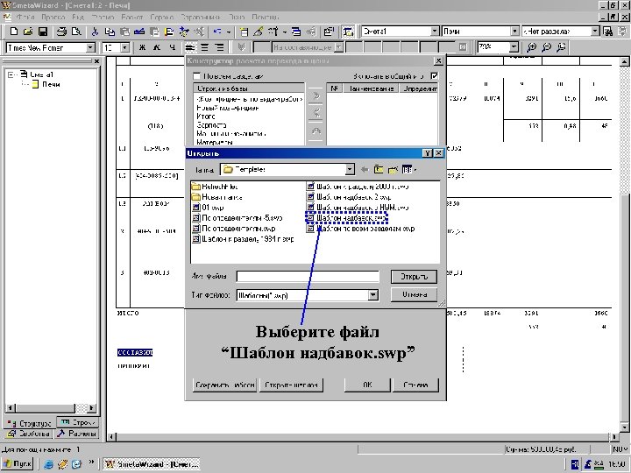Open the Файл menu
This screenshot has width=631, height=473.
(25, 17)
